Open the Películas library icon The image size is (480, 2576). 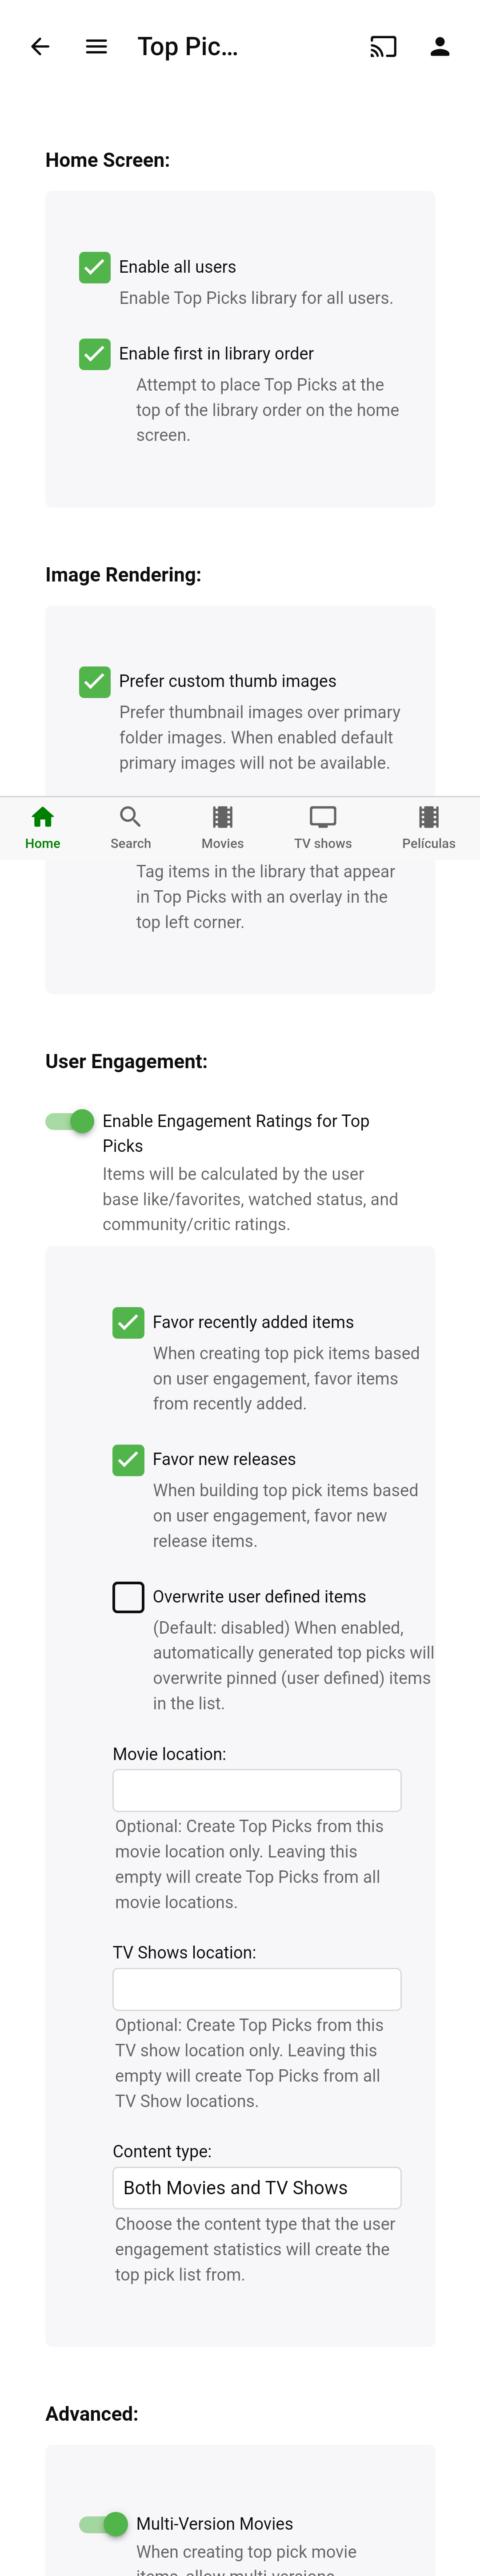428,827
